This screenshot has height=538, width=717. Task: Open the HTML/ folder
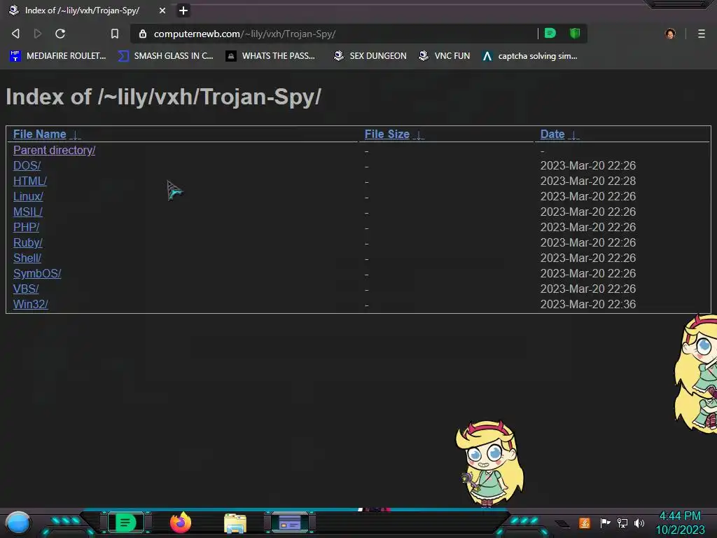(x=29, y=181)
